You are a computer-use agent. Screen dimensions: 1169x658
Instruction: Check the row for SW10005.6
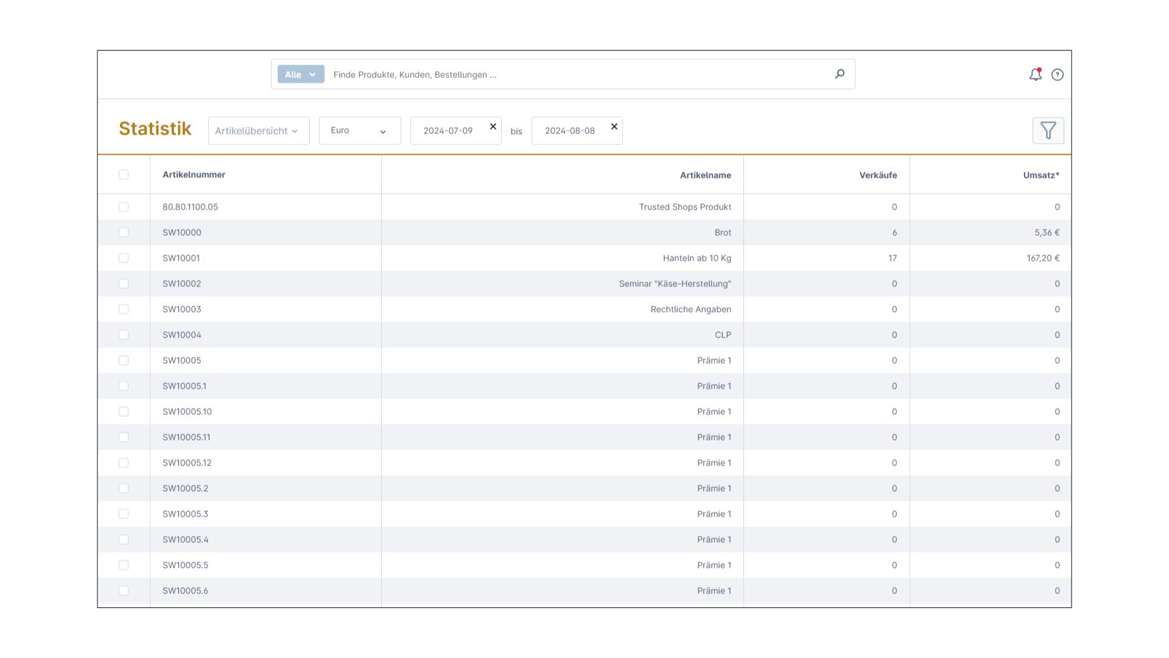[x=124, y=591]
